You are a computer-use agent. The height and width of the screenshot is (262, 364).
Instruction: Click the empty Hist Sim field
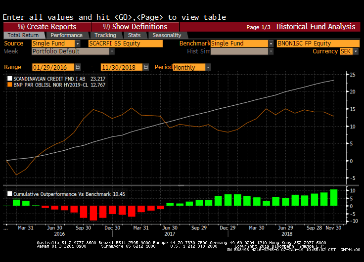coord(239,51)
